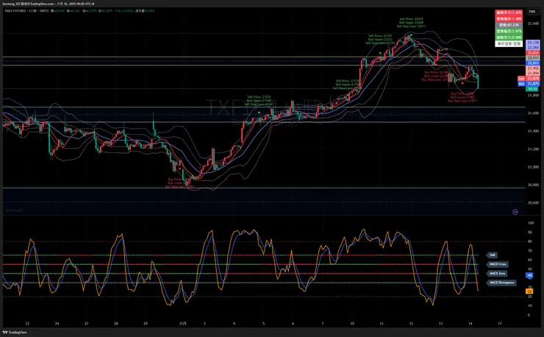Click date label 12 on the time axis

tap(411, 324)
